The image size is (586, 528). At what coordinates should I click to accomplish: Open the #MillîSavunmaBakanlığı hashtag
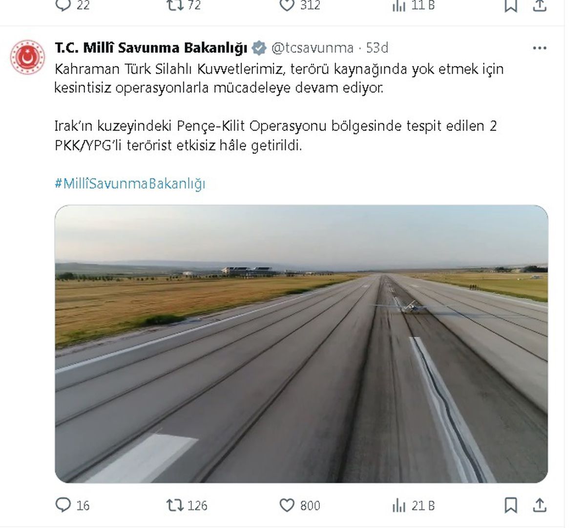(130, 184)
